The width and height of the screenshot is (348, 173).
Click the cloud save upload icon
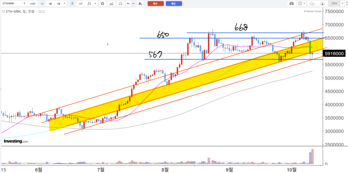pos(323,4)
